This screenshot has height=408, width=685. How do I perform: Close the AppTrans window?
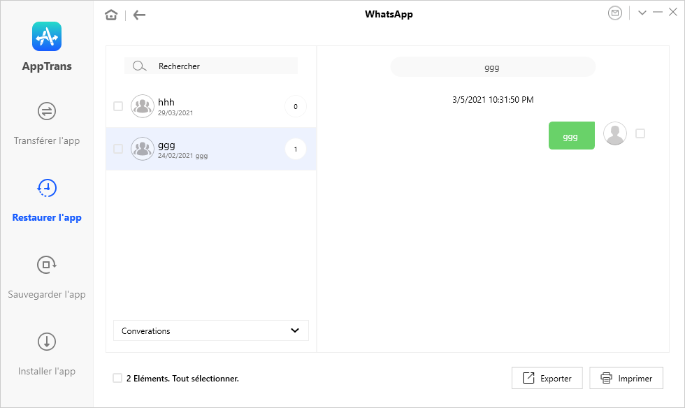[x=673, y=13]
